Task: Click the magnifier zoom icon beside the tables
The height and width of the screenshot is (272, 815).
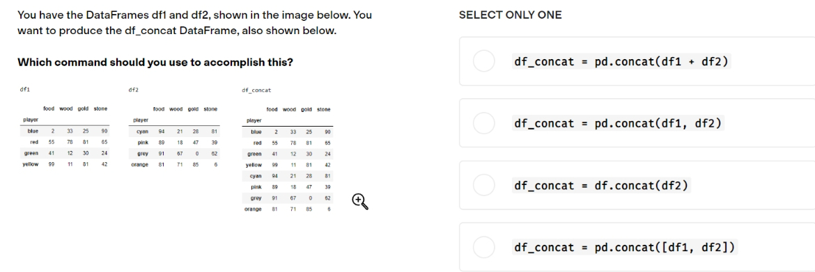Action: [x=360, y=202]
